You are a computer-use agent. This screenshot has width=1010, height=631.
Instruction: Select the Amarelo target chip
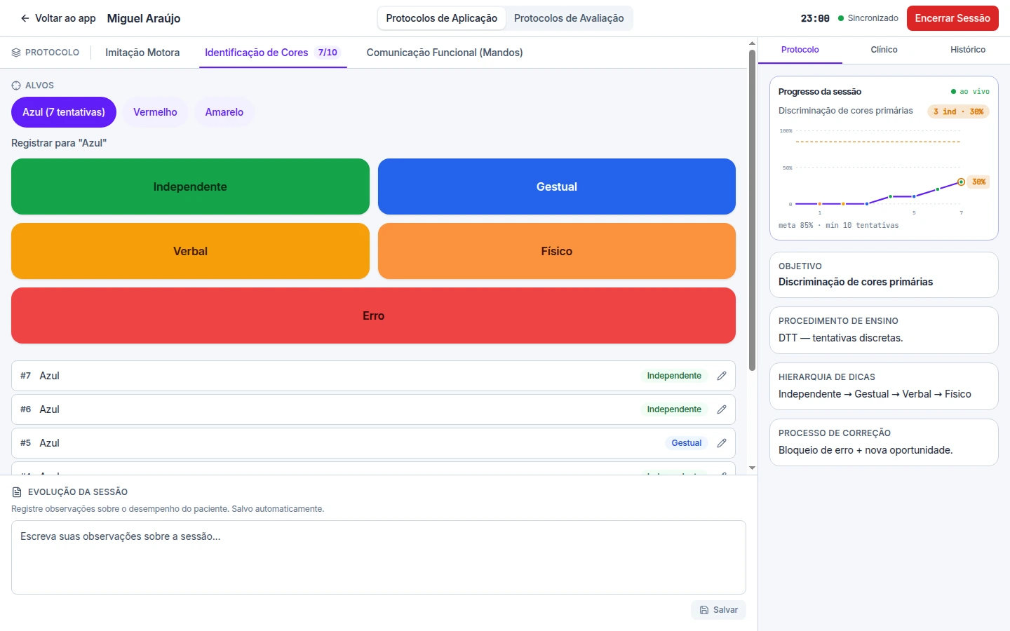pyautogui.click(x=224, y=112)
